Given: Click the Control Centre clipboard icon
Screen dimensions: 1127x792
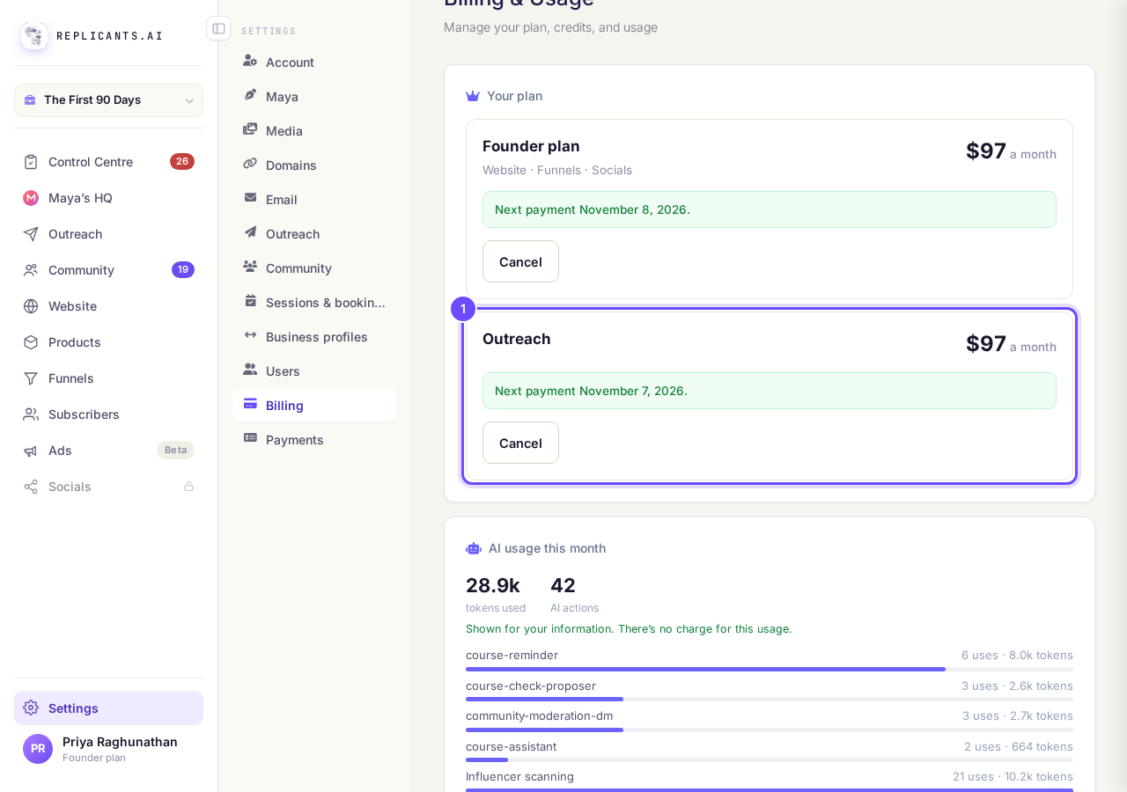Looking at the screenshot, I should point(31,162).
